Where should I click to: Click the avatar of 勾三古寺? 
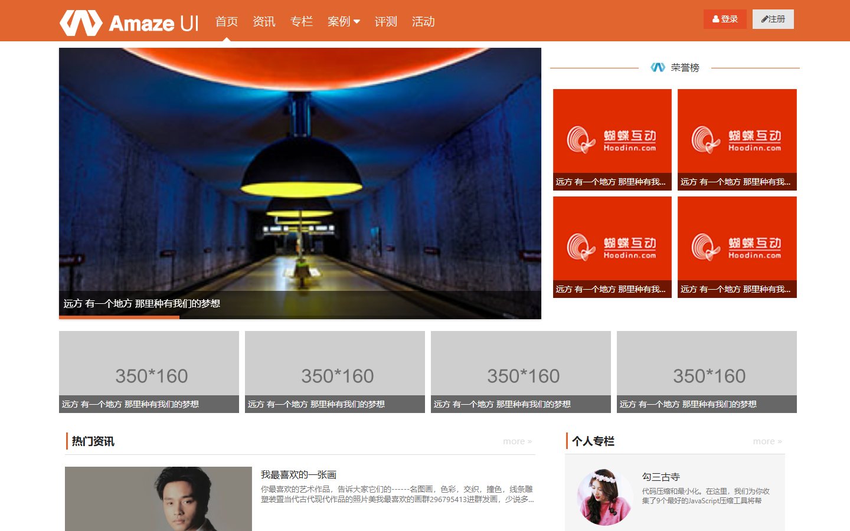(604, 497)
